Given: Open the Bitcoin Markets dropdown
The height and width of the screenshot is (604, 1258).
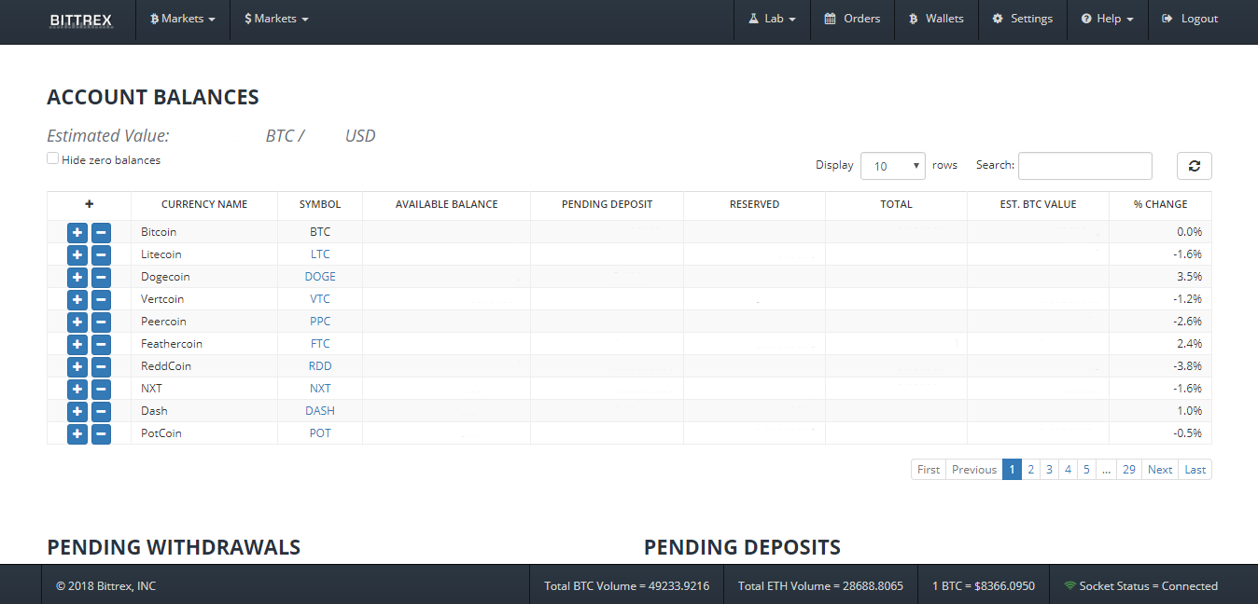Looking at the screenshot, I should point(183,19).
